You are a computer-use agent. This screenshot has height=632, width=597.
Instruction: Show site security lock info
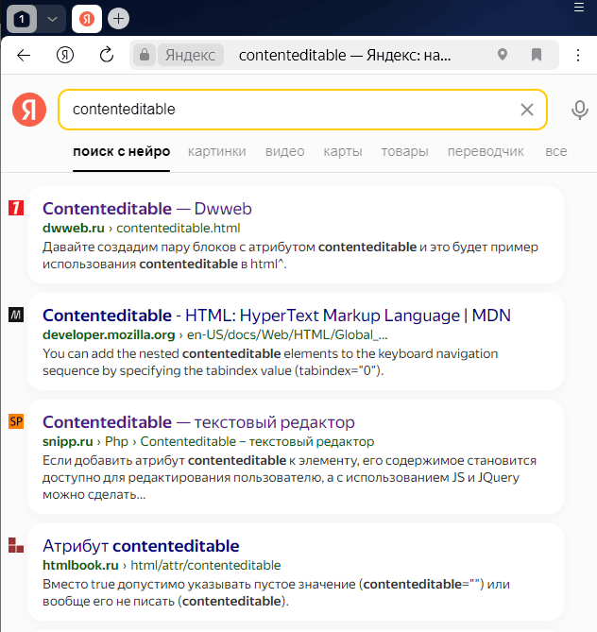click(145, 55)
